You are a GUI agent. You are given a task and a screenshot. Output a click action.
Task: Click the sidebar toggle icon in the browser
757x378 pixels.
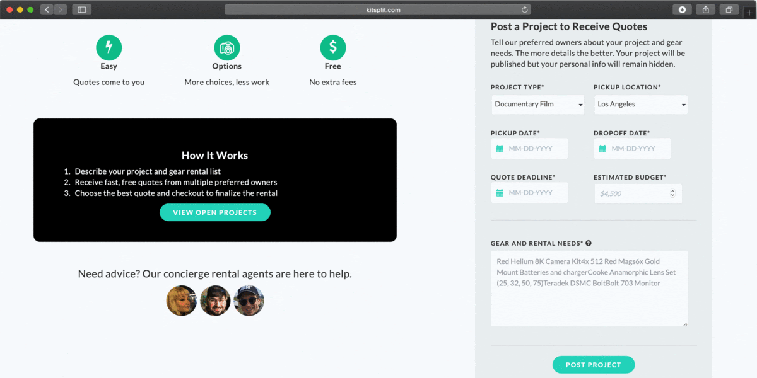(x=82, y=9)
